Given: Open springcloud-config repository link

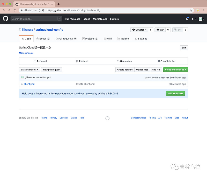Looking at the screenshot, I should click(x=49, y=30).
